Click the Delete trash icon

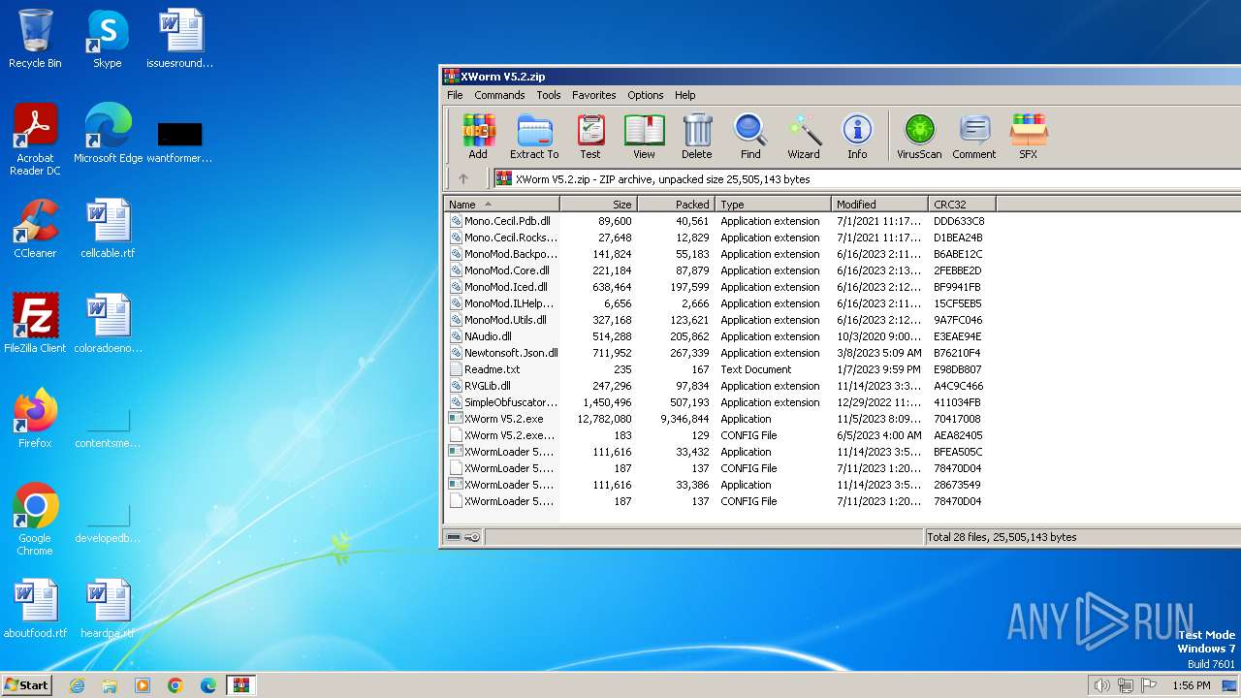(x=696, y=136)
